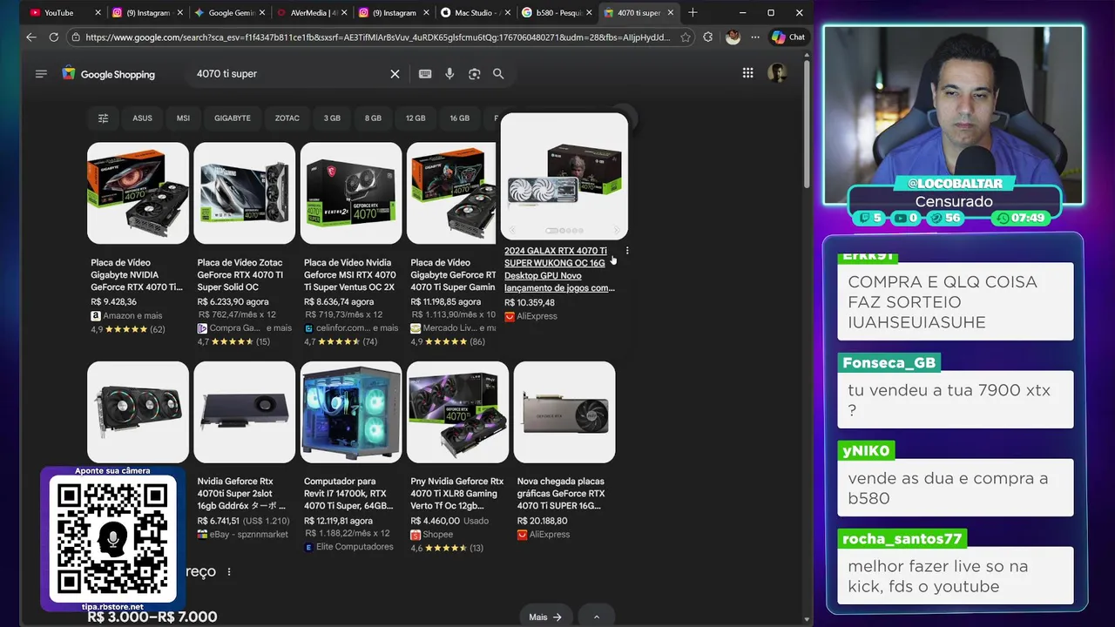Open Gigabyte NVIDIA GeForce RTX 4070 Ti listing

click(137, 274)
